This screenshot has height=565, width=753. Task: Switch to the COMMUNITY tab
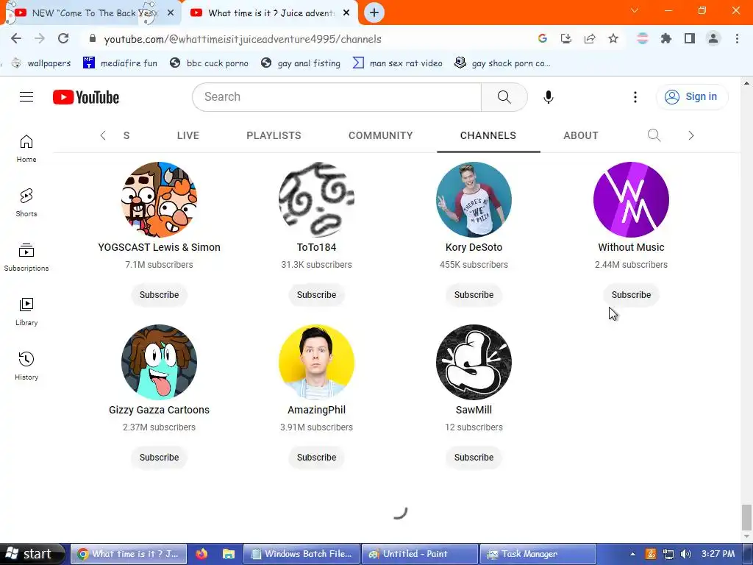click(x=380, y=135)
